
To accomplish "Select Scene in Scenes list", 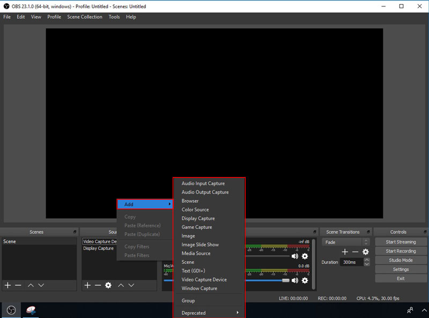I will [x=39, y=241].
